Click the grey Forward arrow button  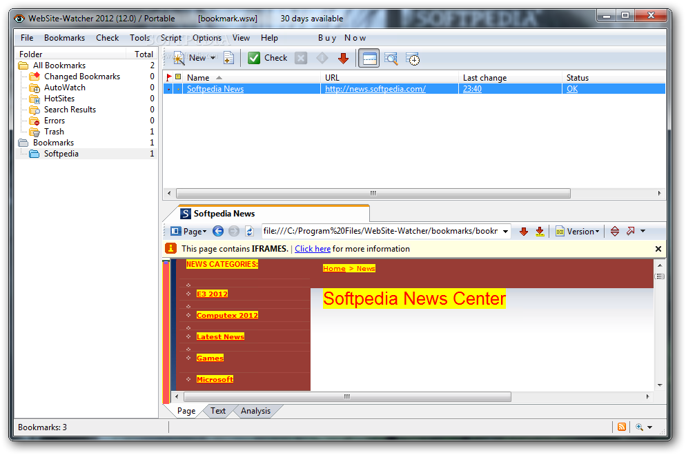tap(234, 231)
